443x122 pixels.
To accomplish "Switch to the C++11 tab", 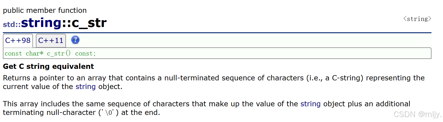I will tap(51, 41).
